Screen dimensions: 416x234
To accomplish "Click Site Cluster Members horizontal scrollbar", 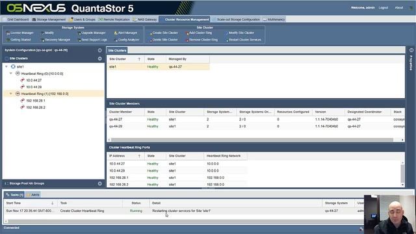I will [x=252, y=140].
